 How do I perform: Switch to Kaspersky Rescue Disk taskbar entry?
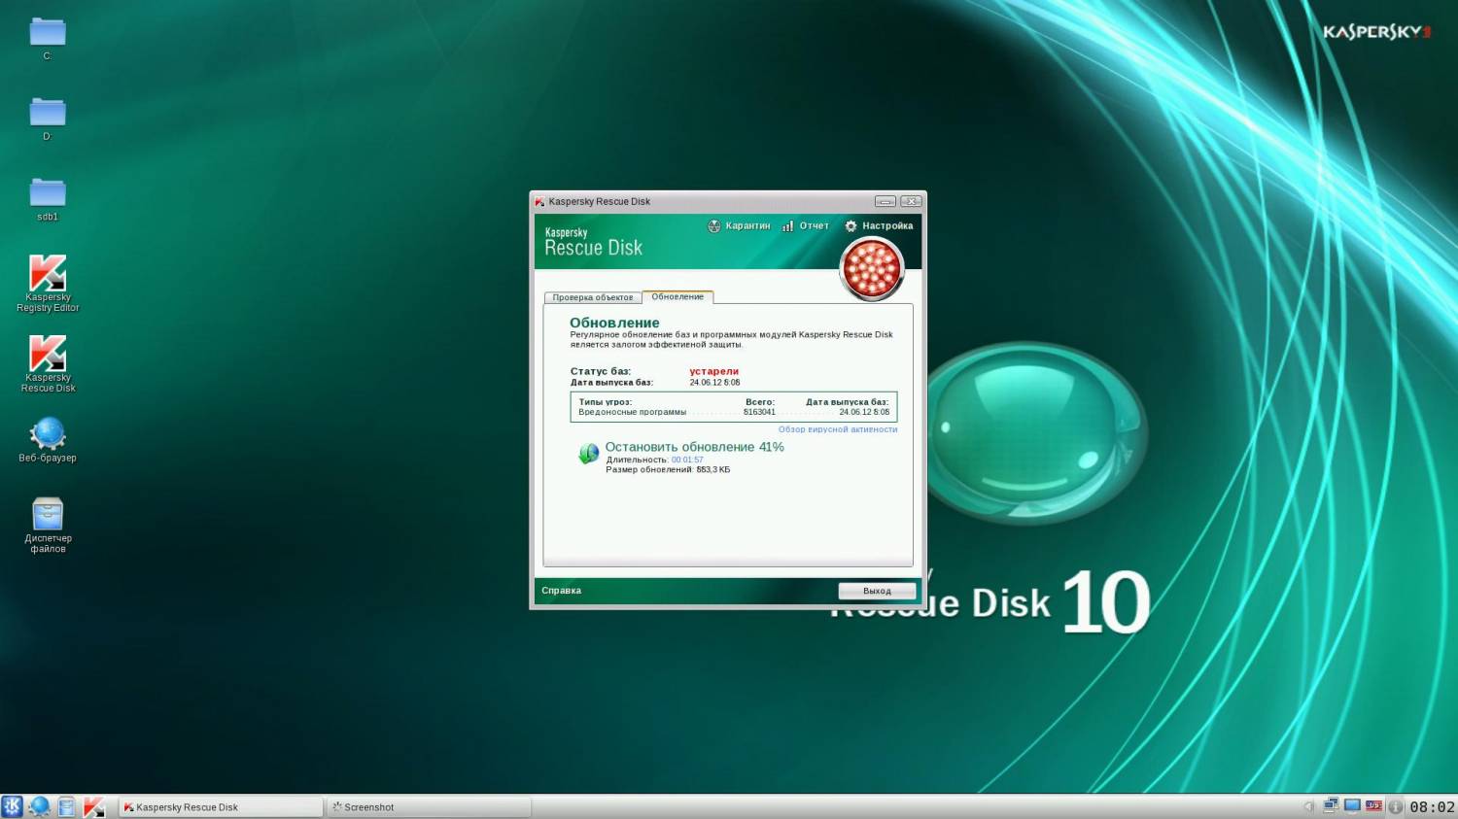221,806
